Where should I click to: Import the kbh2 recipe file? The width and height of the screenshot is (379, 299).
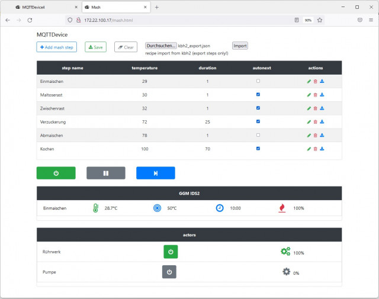[240, 46]
